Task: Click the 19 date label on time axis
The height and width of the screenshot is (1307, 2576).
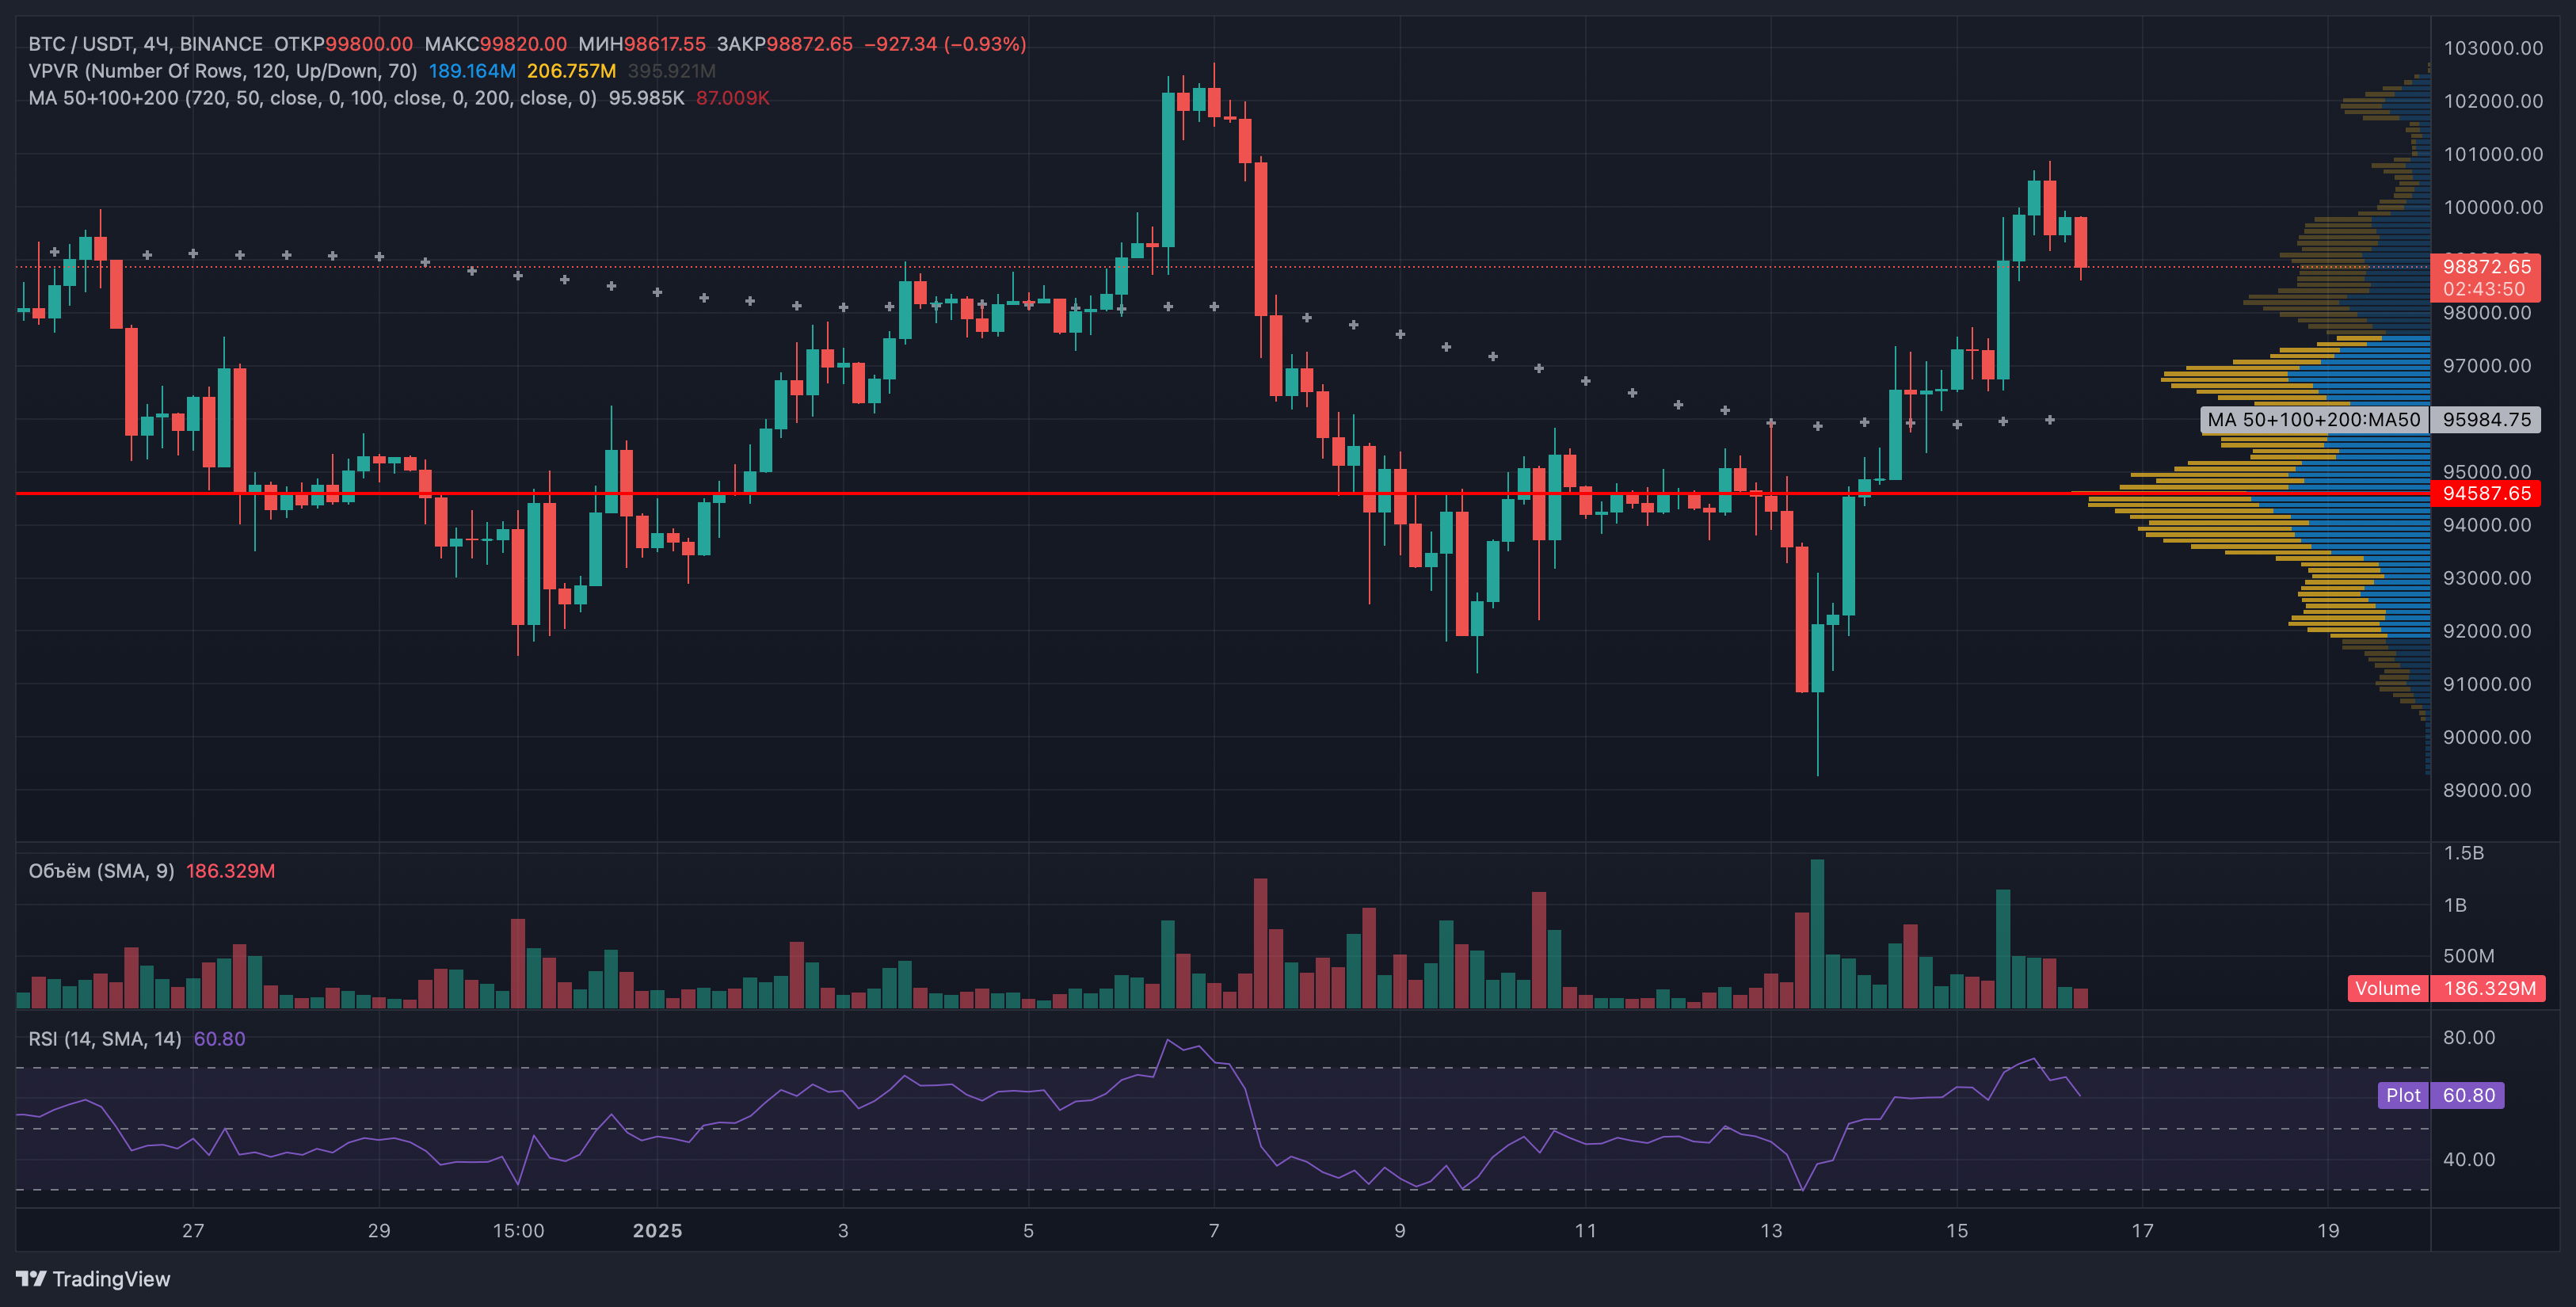Action: pos(2328,1231)
